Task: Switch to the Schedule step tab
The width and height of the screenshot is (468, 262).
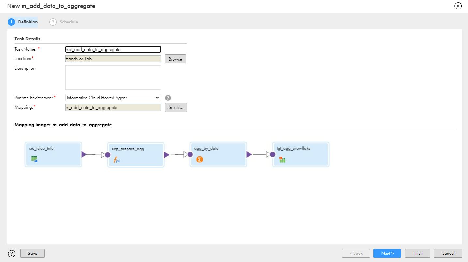Action: click(64, 22)
